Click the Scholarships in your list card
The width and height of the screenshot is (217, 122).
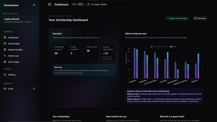point(60,53)
